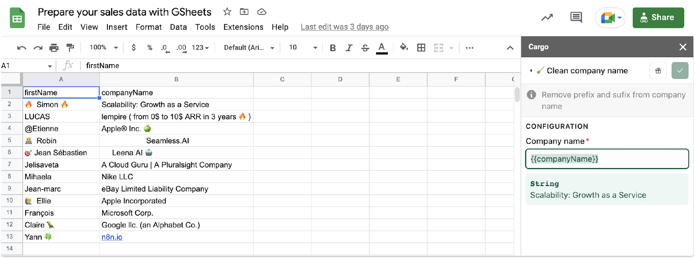Star this spreadsheet
Viewport: 695px width, 258px height.
[227, 12]
